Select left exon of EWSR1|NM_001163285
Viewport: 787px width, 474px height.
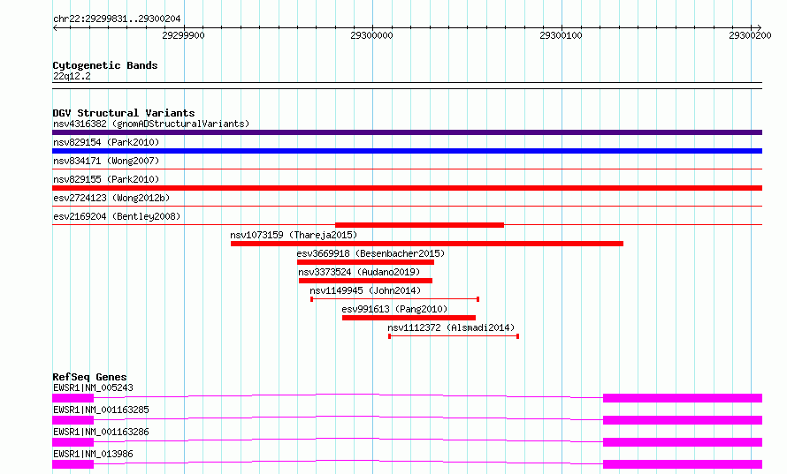tap(73, 420)
